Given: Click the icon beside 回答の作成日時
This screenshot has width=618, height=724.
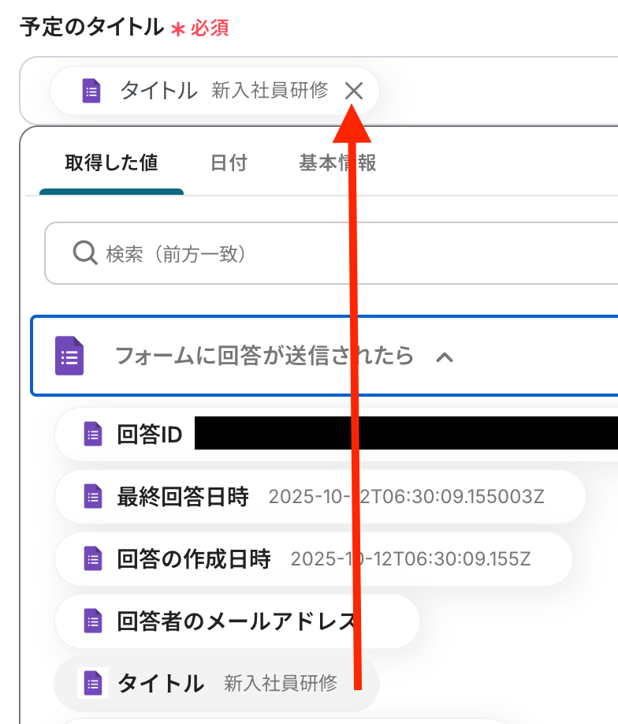Looking at the screenshot, I should tap(93, 558).
